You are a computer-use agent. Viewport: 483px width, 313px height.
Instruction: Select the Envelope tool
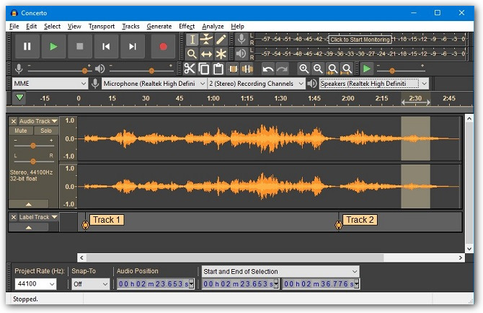207,40
